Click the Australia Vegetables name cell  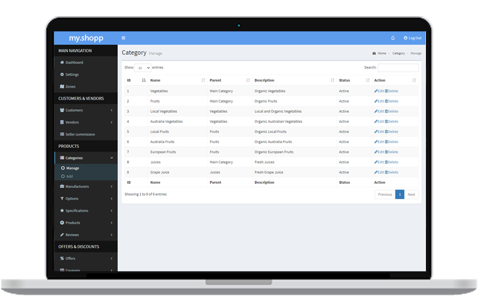click(167, 122)
